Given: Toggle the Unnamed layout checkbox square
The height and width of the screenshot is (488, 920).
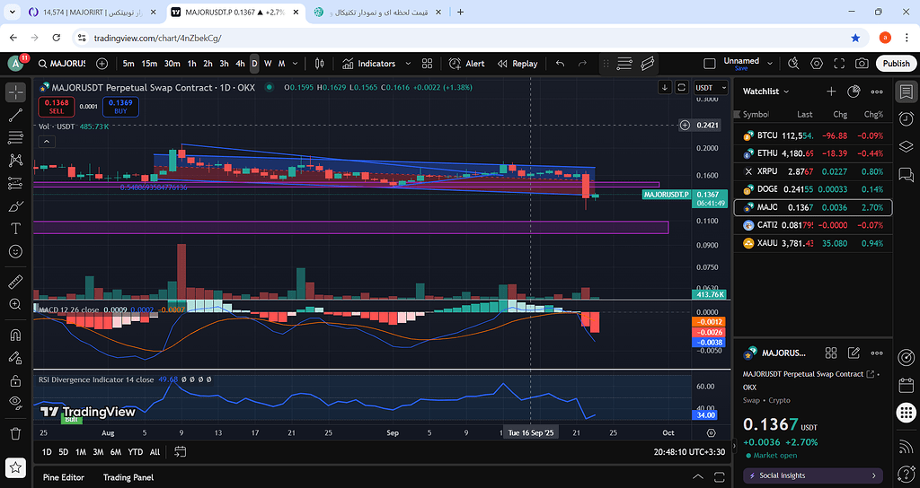Looking at the screenshot, I should (x=710, y=64).
